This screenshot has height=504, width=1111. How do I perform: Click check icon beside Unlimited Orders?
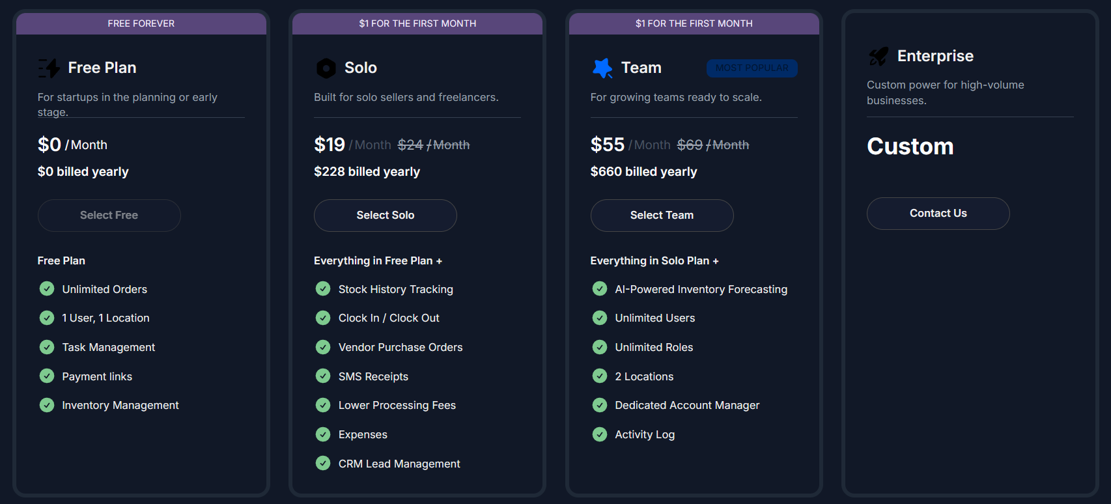click(47, 288)
